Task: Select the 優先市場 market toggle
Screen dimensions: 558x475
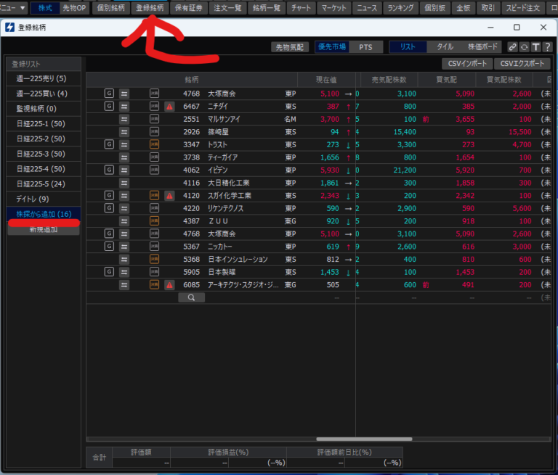Action: (x=331, y=47)
